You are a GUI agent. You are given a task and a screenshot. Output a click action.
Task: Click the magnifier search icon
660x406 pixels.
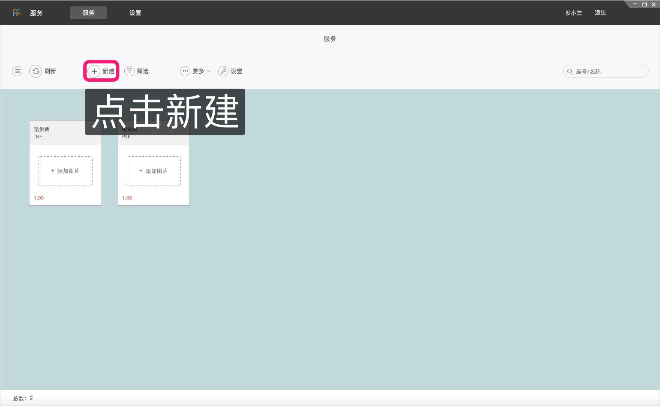tap(570, 72)
